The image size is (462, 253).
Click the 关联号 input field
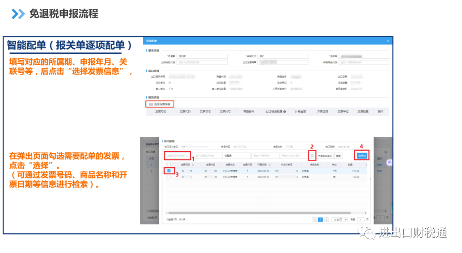[x=364, y=56]
